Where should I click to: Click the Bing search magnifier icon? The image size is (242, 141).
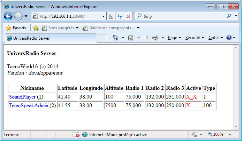(229, 16)
